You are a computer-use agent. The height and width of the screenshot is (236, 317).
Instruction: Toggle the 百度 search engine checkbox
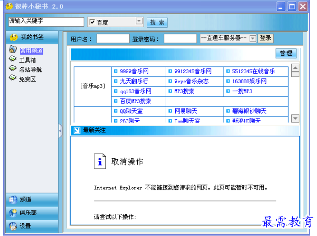coord(92,22)
